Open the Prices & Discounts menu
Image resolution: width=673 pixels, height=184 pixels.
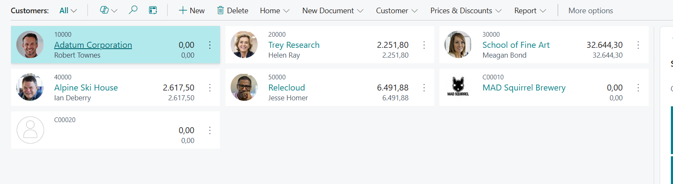pyautogui.click(x=466, y=10)
